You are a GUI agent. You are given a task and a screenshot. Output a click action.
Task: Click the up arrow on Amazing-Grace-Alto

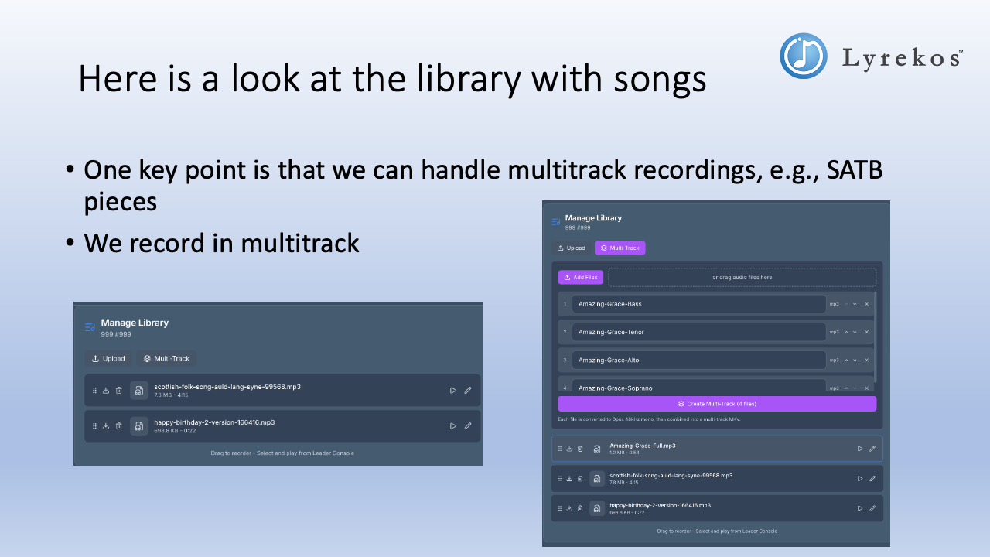point(846,361)
